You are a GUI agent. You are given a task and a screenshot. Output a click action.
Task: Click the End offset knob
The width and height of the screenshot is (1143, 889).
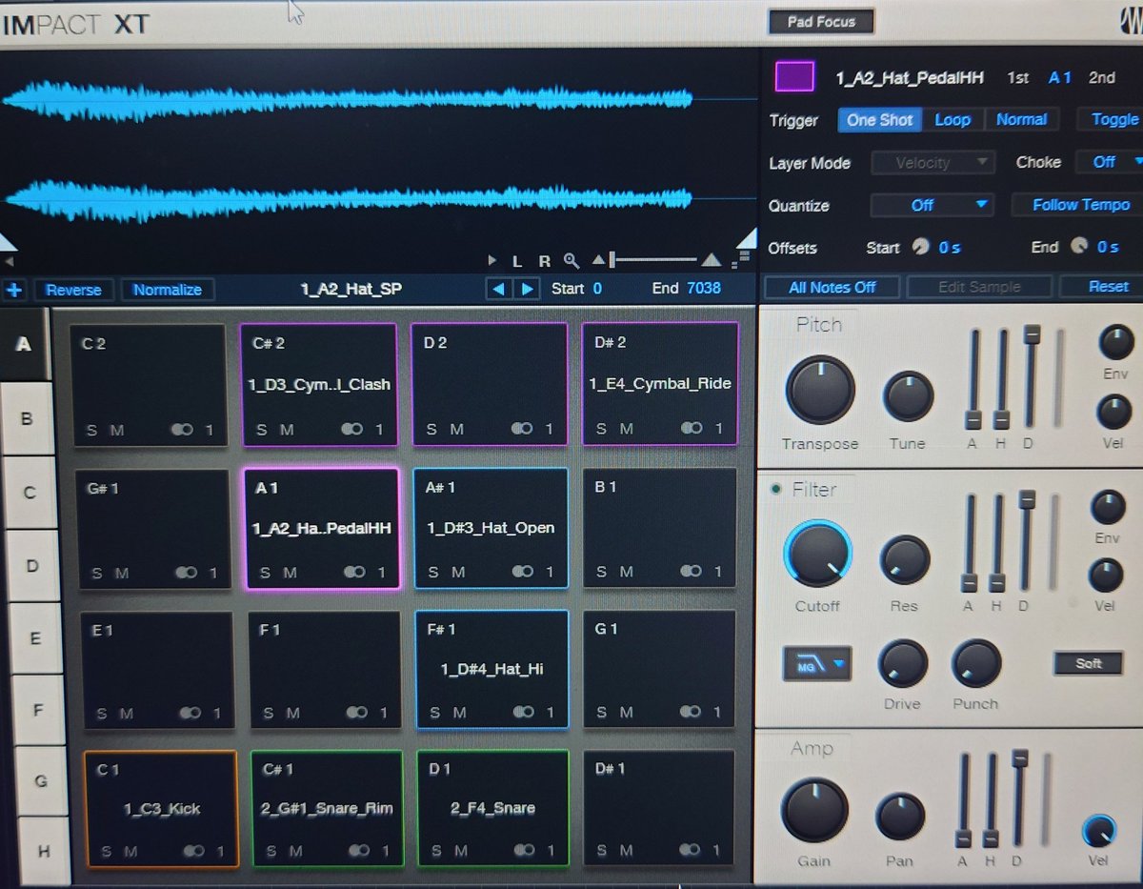(x=1078, y=246)
